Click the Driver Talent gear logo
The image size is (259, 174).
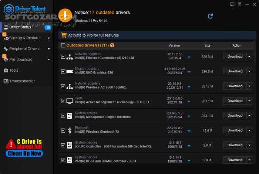[x=9, y=9]
